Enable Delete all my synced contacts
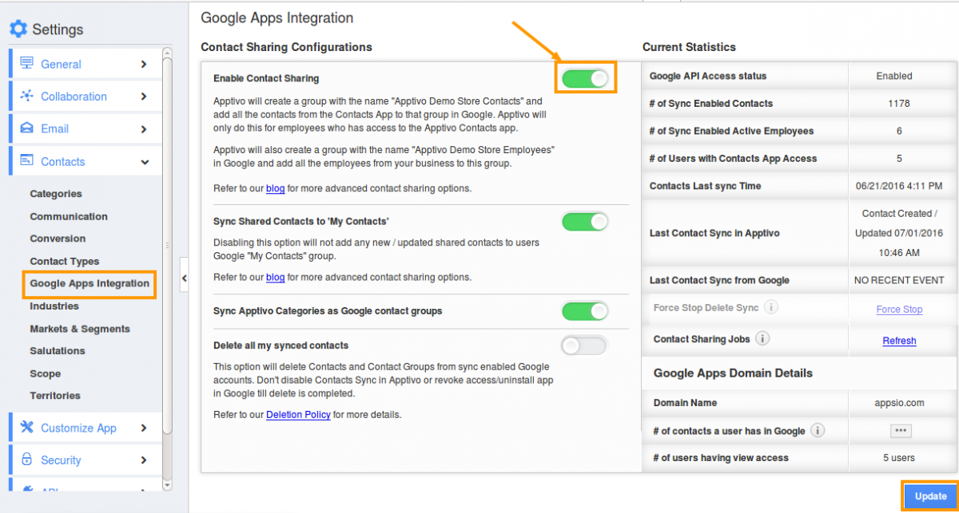The width and height of the screenshot is (959, 513). pos(585,343)
